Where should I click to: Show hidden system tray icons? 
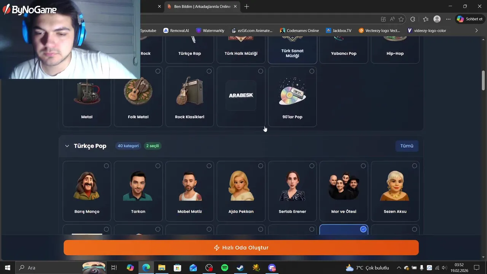click(399, 268)
